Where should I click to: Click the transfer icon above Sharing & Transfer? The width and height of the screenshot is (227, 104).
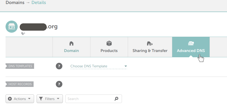[x=150, y=43]
